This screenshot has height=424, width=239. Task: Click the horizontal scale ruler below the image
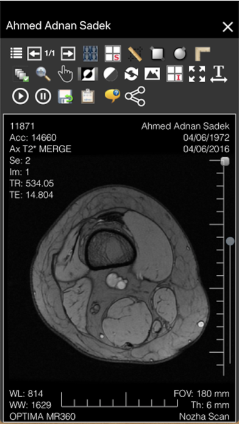point(120,400)
